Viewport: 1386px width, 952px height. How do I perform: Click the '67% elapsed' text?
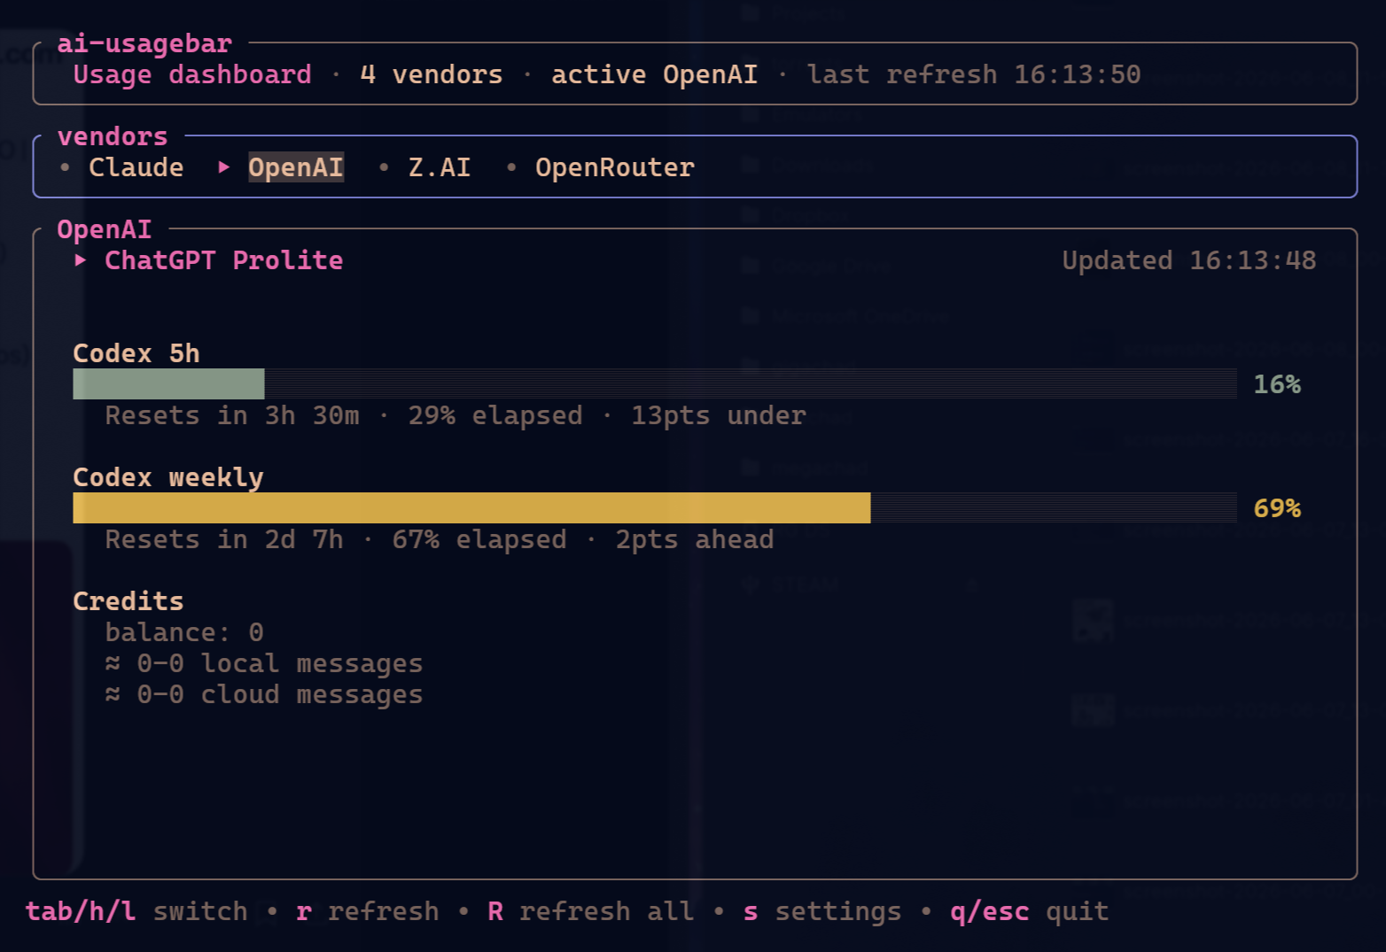click(479, 539)
